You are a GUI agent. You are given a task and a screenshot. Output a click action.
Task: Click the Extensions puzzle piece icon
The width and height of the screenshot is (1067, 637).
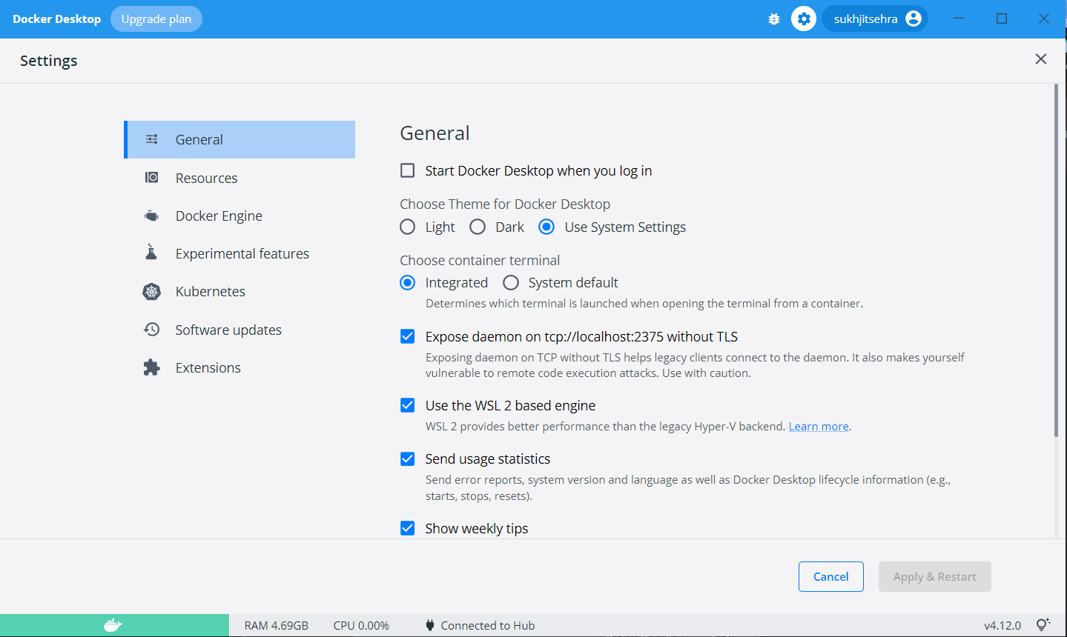pyautogui.click(x=151, y=367)
